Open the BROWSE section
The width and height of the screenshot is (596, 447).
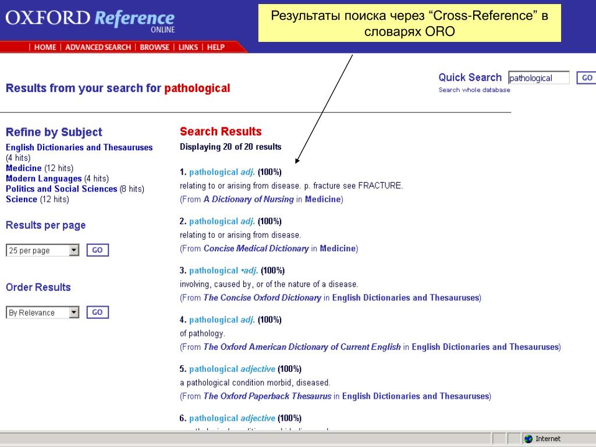tap(154, 47)
